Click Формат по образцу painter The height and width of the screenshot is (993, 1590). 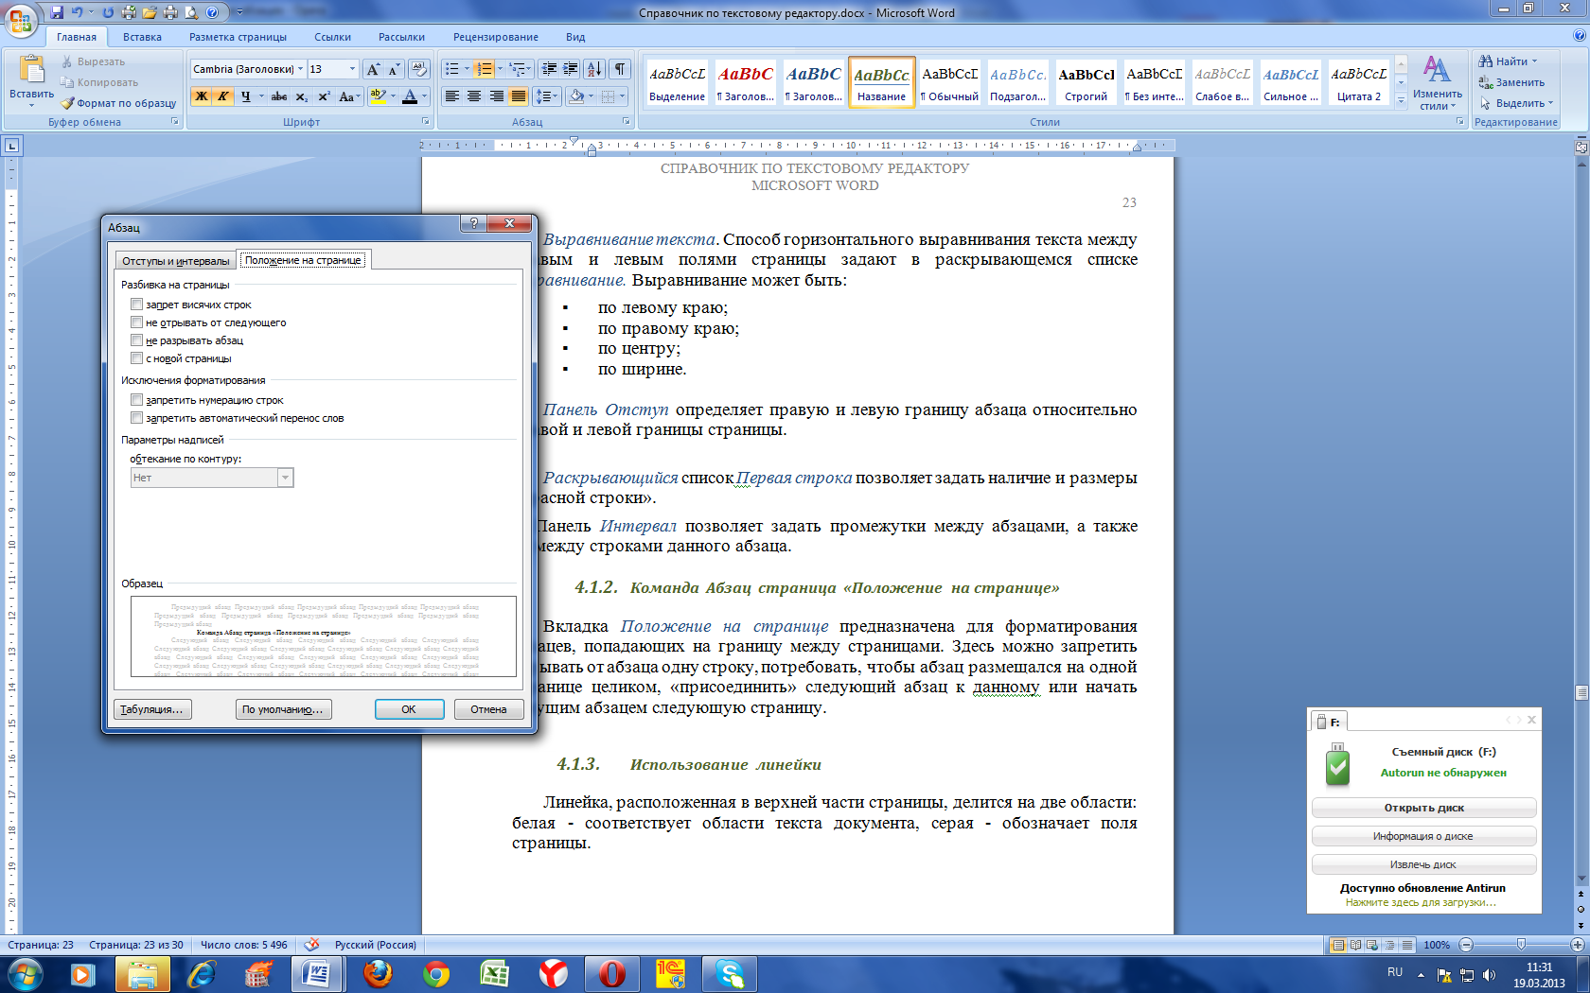coord(119,103)
